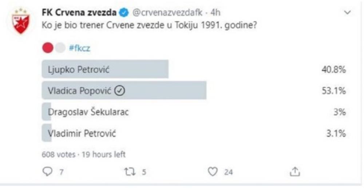Click the red circle emoji

coord(48,48)
